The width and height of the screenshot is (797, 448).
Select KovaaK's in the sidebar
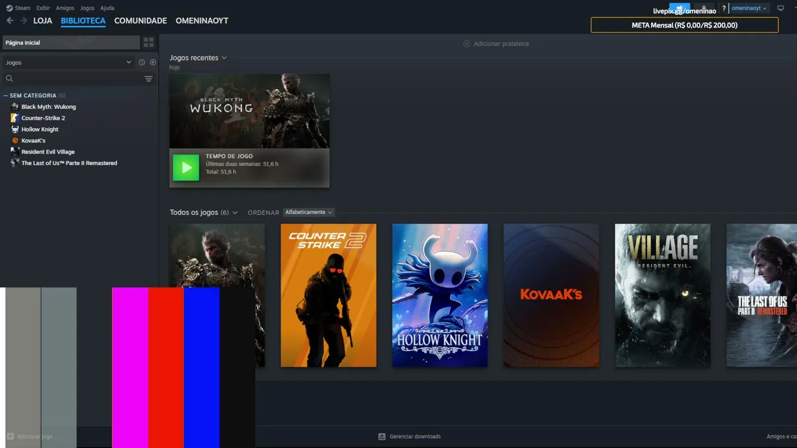[x=33, y=141]
